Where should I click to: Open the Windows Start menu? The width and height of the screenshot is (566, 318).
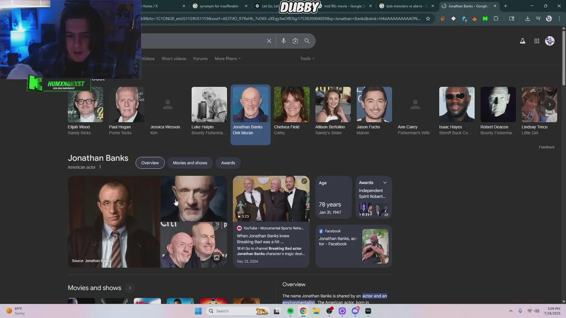point(198,311)
